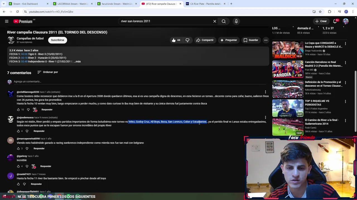The width and height of the screenshot is (357, 200).
Task: Open the browser extensions puzzle icon
Action: [x=329, y=12]
